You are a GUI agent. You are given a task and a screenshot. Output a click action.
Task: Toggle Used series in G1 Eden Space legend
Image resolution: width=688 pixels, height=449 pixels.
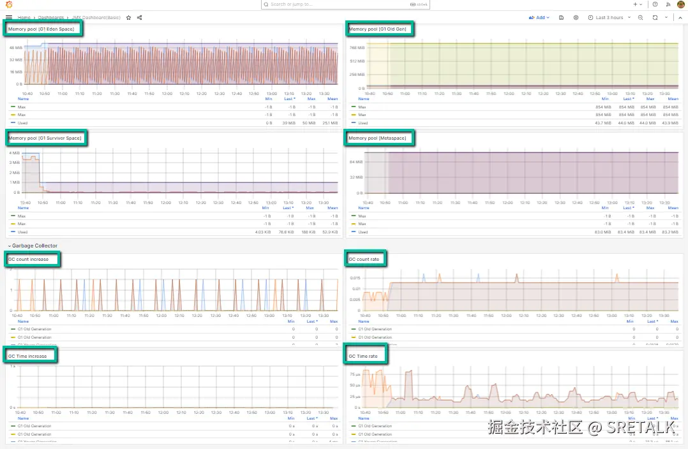22,123
